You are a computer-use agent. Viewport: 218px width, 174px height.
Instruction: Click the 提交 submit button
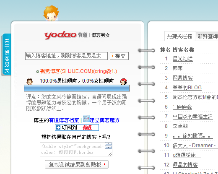click(119, 56)
